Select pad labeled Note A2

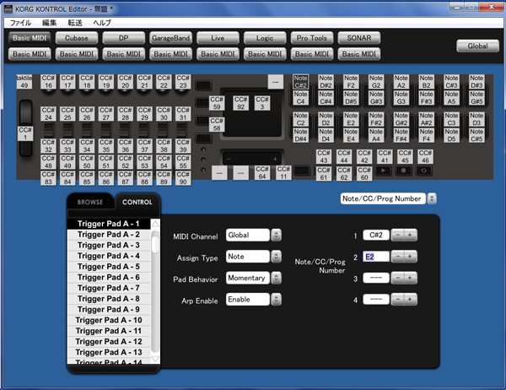(x=401, y=82)
